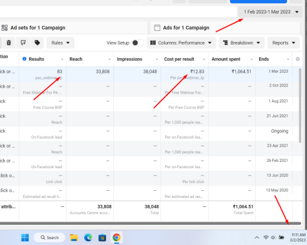Click end date 26 Feb 2021
Image resolution: width=307 pixels, height=245 pixels.
pos(277,161)
